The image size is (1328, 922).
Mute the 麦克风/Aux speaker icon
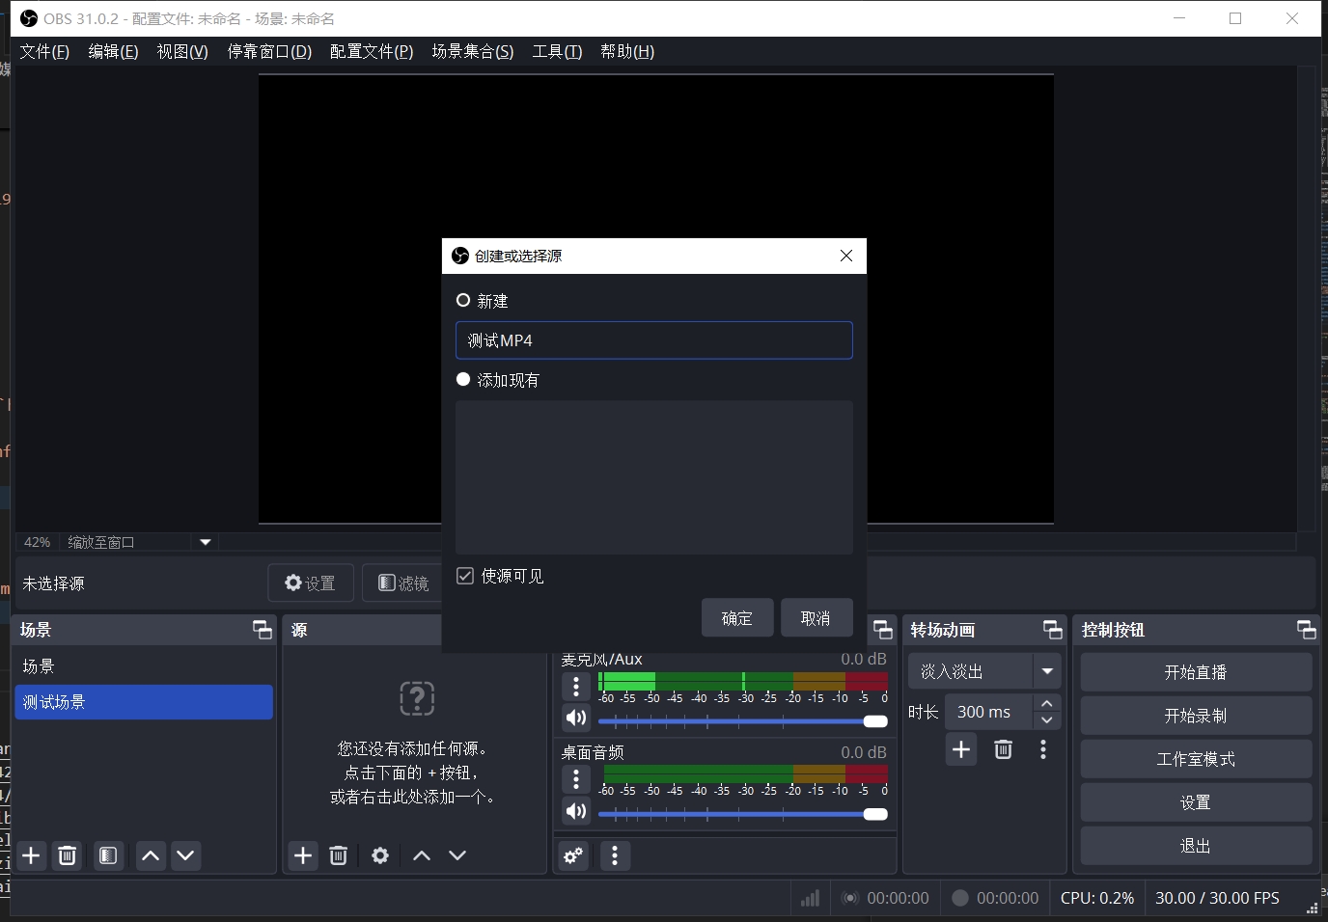coord(576,718)
